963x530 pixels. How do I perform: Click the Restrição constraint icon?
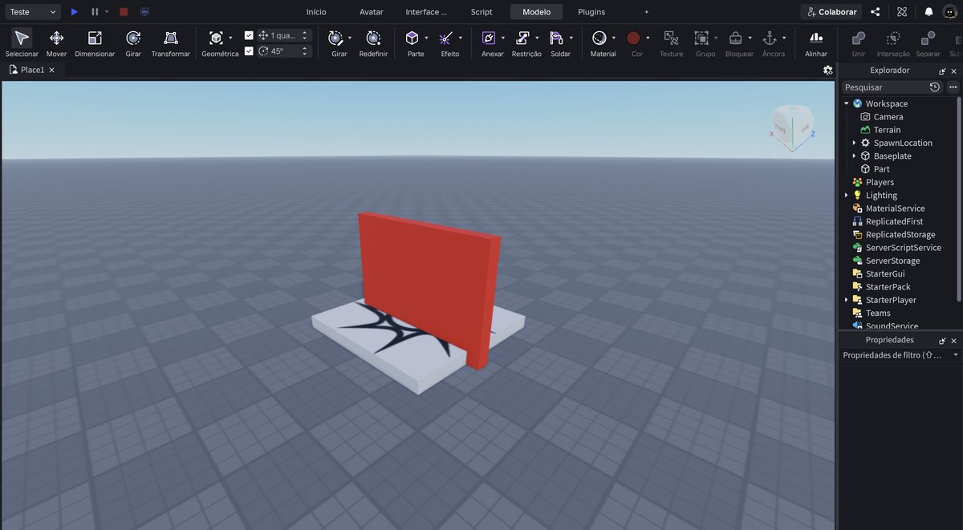[x=522, y=38]
